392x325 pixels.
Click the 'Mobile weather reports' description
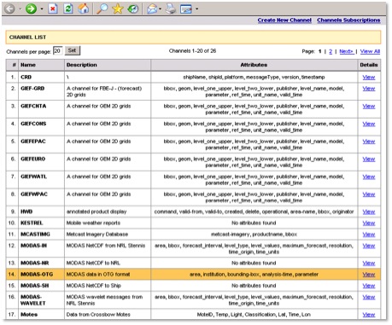pos(93,223)
